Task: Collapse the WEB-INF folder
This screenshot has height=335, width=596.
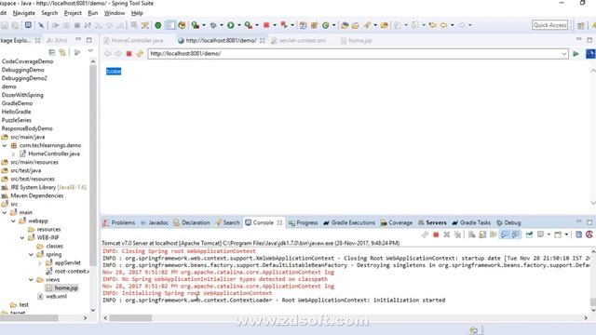Action: (x=22, y=238)
